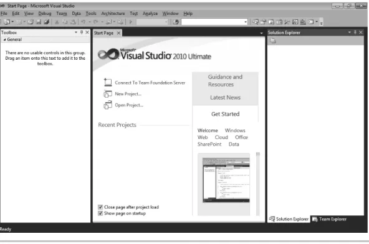The height and width of the screenshot is (244, 369).
Task: Click the Find in Files toolbar icon
Action: 176,22
